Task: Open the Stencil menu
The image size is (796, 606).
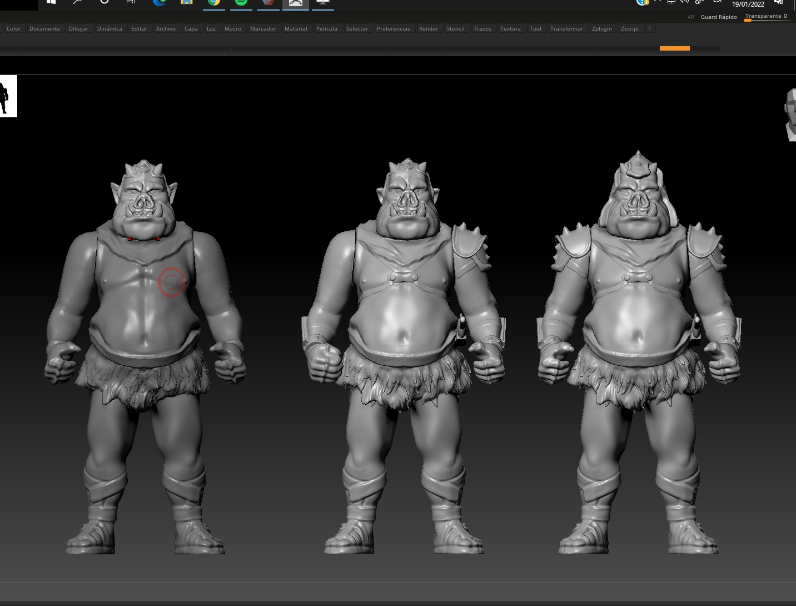Action: 456,29
